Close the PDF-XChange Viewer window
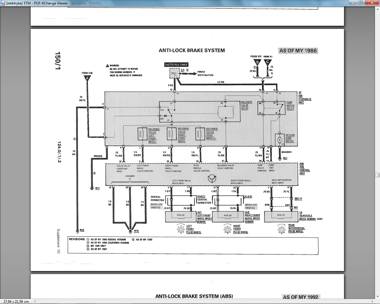The width and height of the screenshot is (380, 304). pos(372,2)
